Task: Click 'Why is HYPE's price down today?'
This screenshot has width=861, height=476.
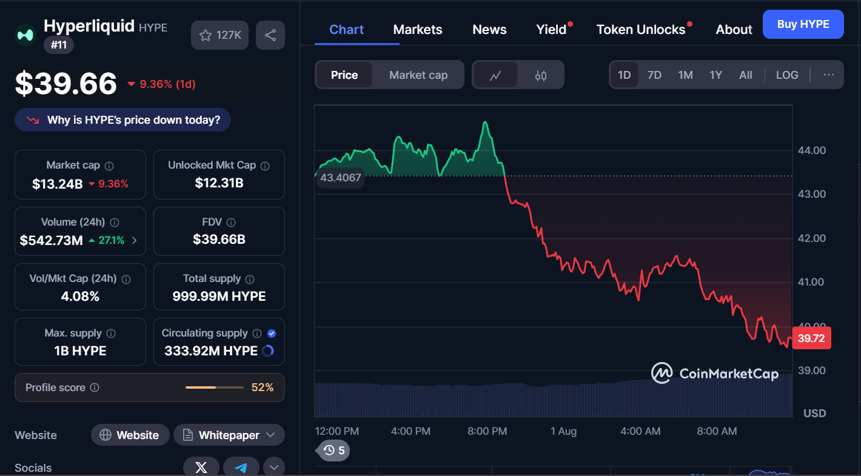Action: (x=122, y=120)
